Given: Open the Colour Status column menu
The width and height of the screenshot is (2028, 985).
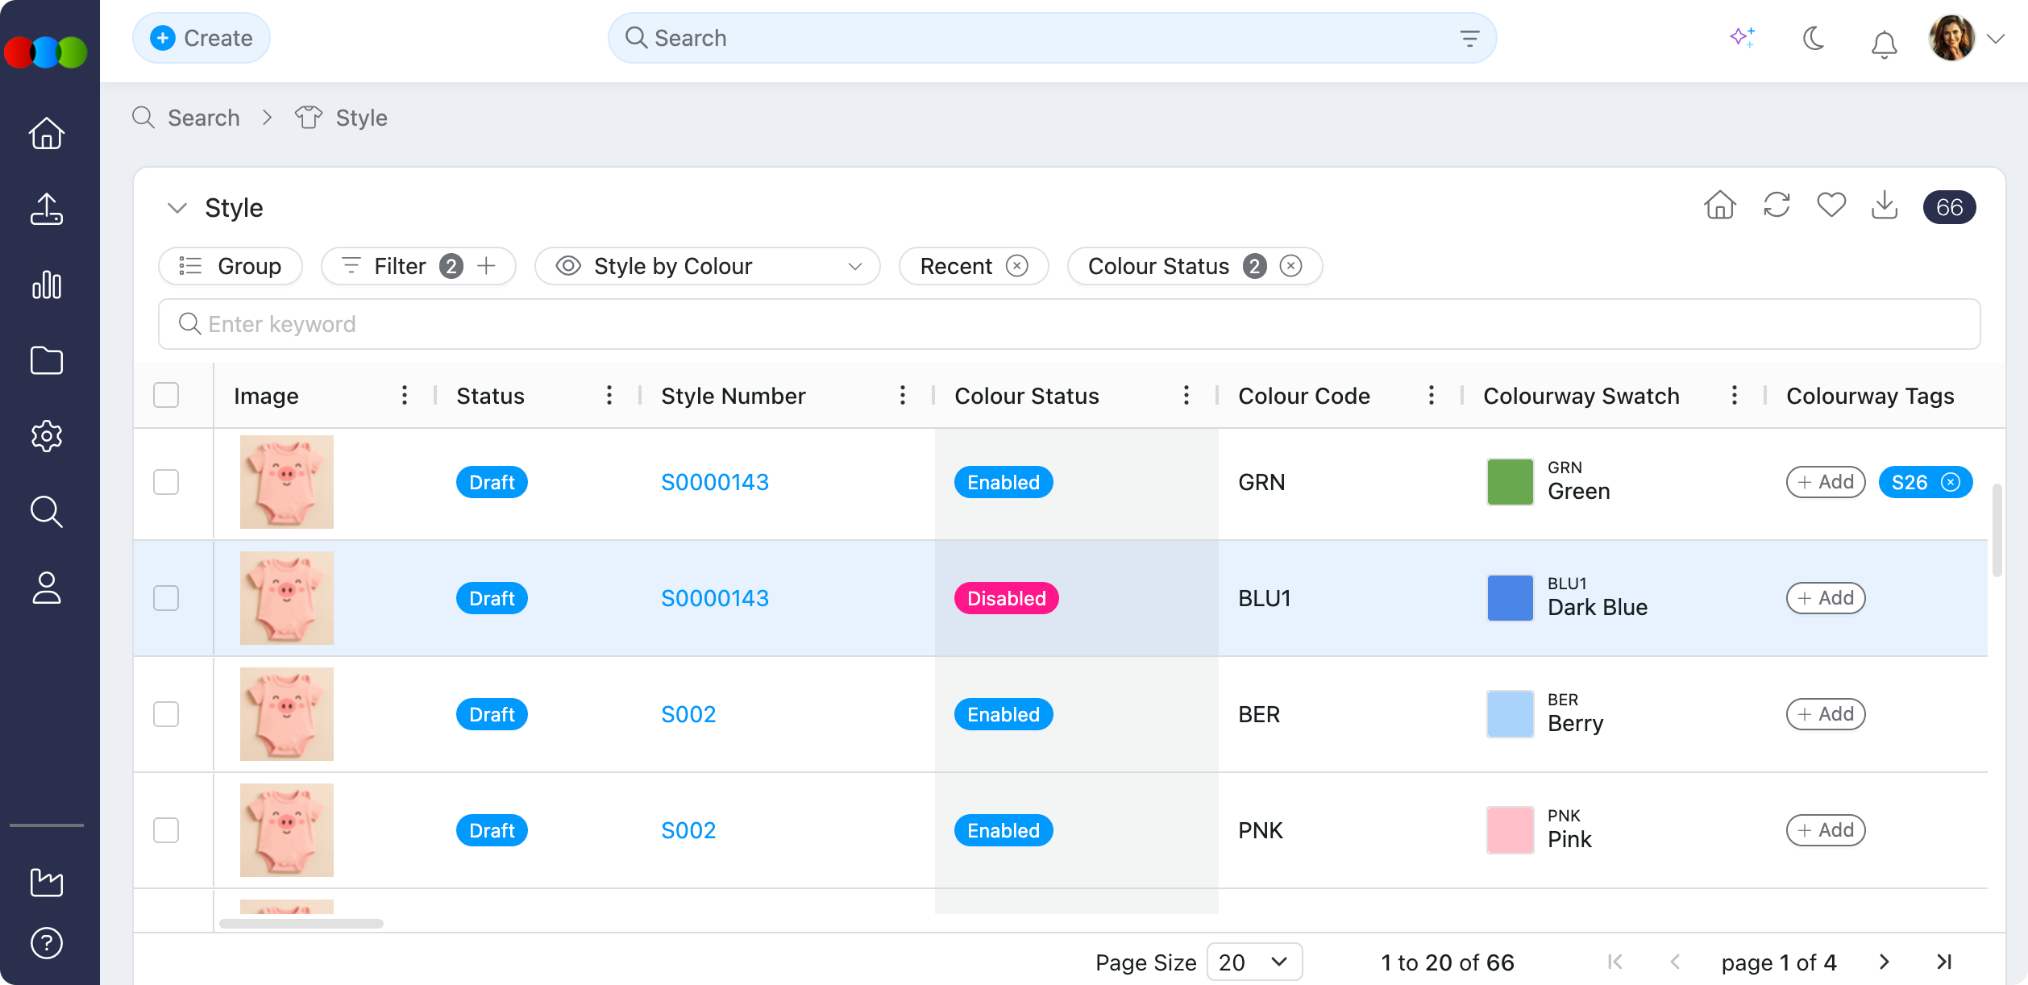Looking at the screenshot, I should (1186, 395).
